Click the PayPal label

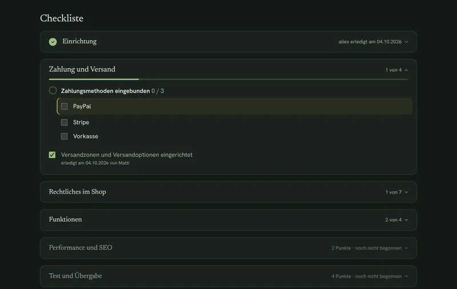82,107
